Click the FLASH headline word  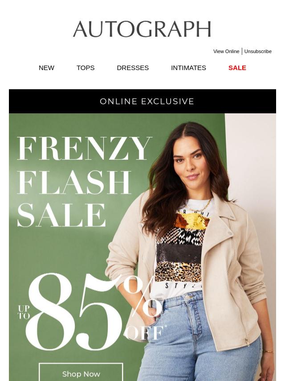(x=74, y=182)
